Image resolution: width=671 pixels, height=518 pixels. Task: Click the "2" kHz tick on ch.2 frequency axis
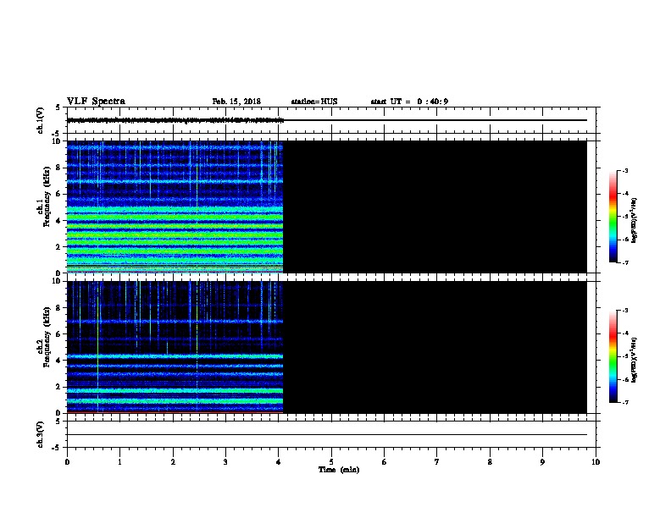point(59,387)
